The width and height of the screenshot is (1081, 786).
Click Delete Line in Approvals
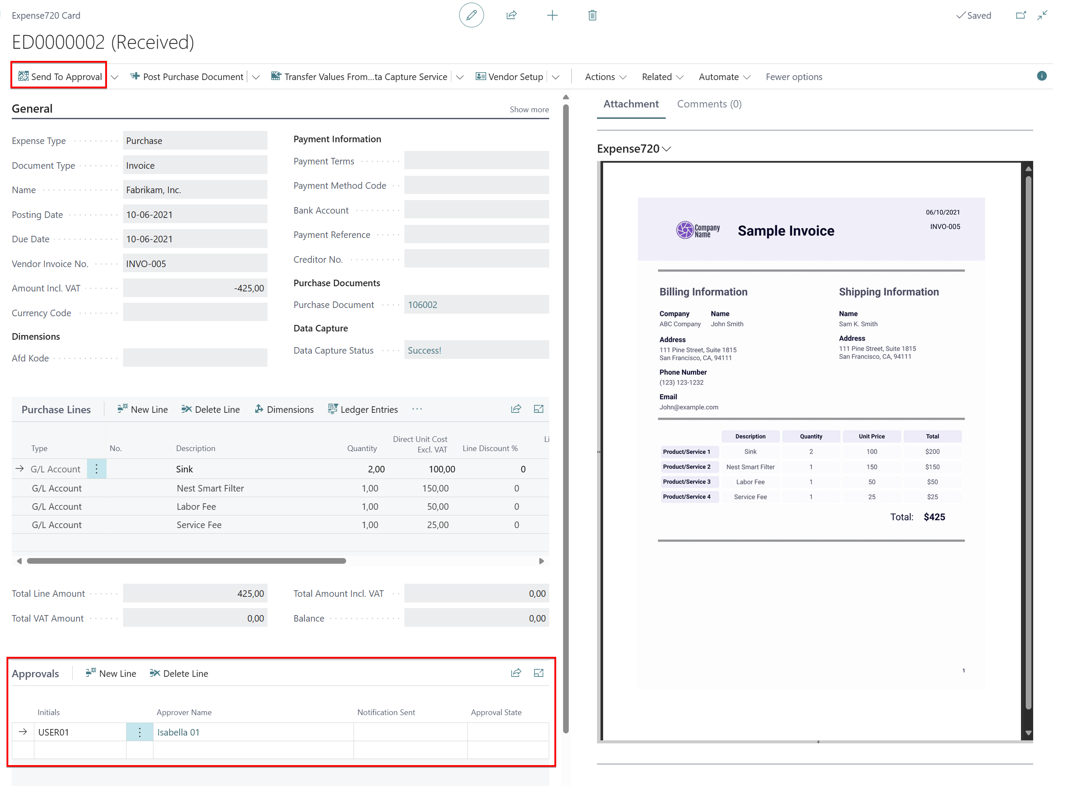[x=179, y=673]
